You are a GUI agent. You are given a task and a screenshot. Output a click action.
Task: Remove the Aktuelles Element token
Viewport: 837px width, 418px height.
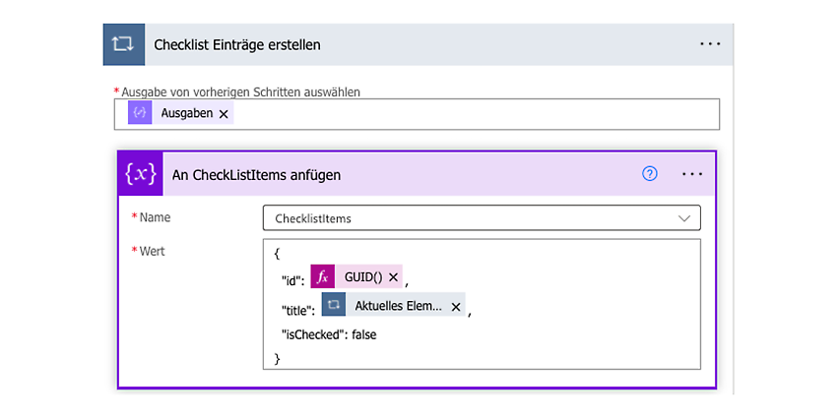[456, 307]
